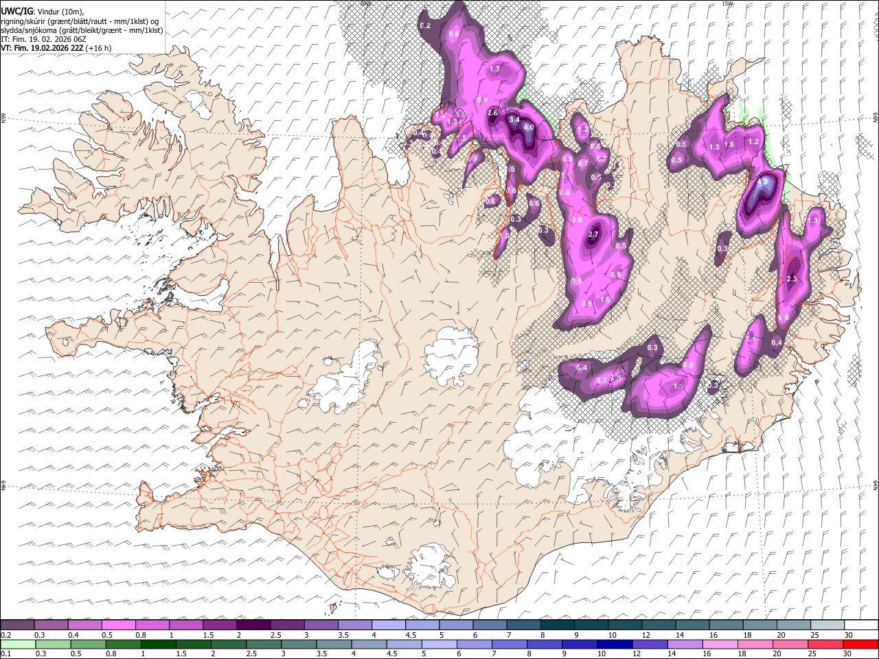This screenshot has width=879, height=659.
Task: Select the 'IT: Fim. 19. 02. 2026 06Z' line
Action: tap(43, 39)
